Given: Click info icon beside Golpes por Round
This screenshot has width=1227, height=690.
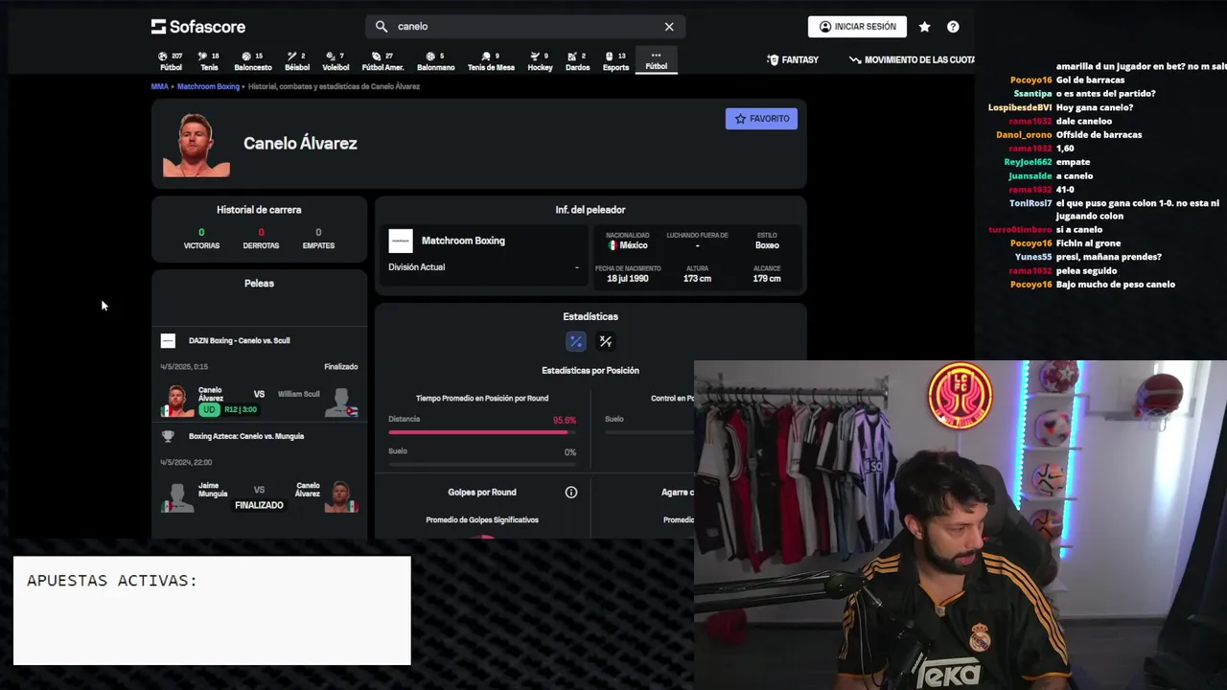Looking at the screenshot, I should 571,493.
